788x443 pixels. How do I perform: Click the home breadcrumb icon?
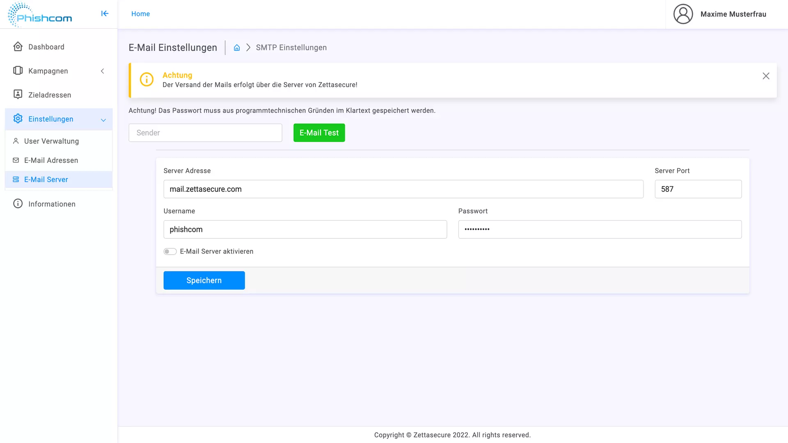tap(237, 48)
